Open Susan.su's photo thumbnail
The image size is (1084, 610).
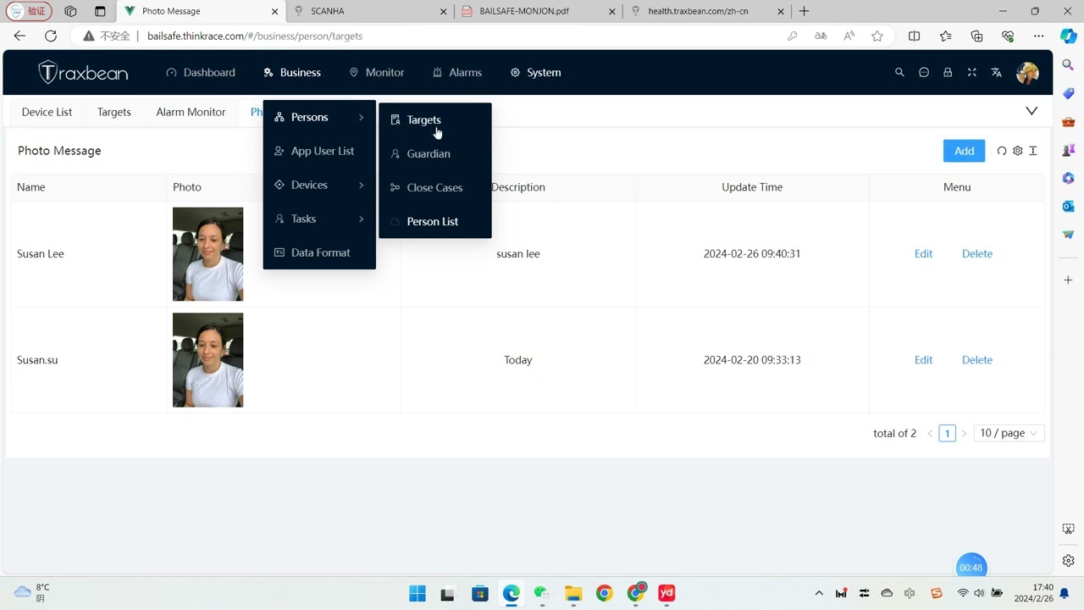point(207,360)
